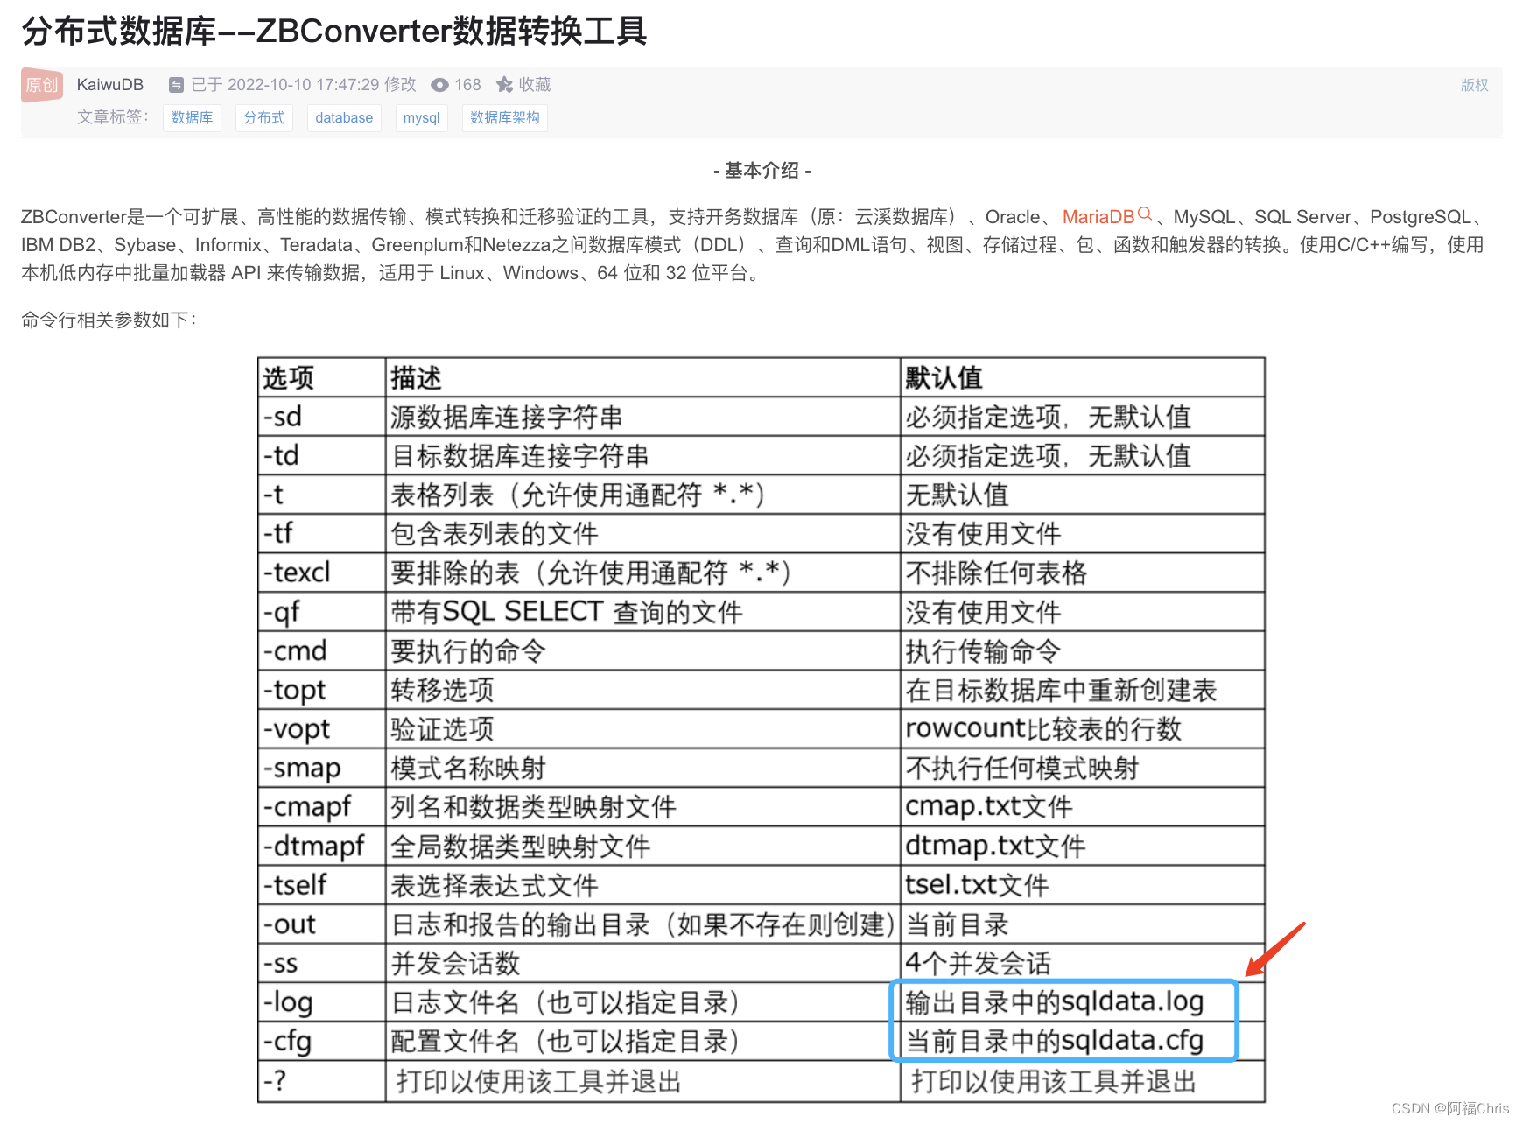The width and height of the screenshot is (1523, 1124).
Task: Click the article title ZBConverter数据转换工具
Action: click(334, 32)
